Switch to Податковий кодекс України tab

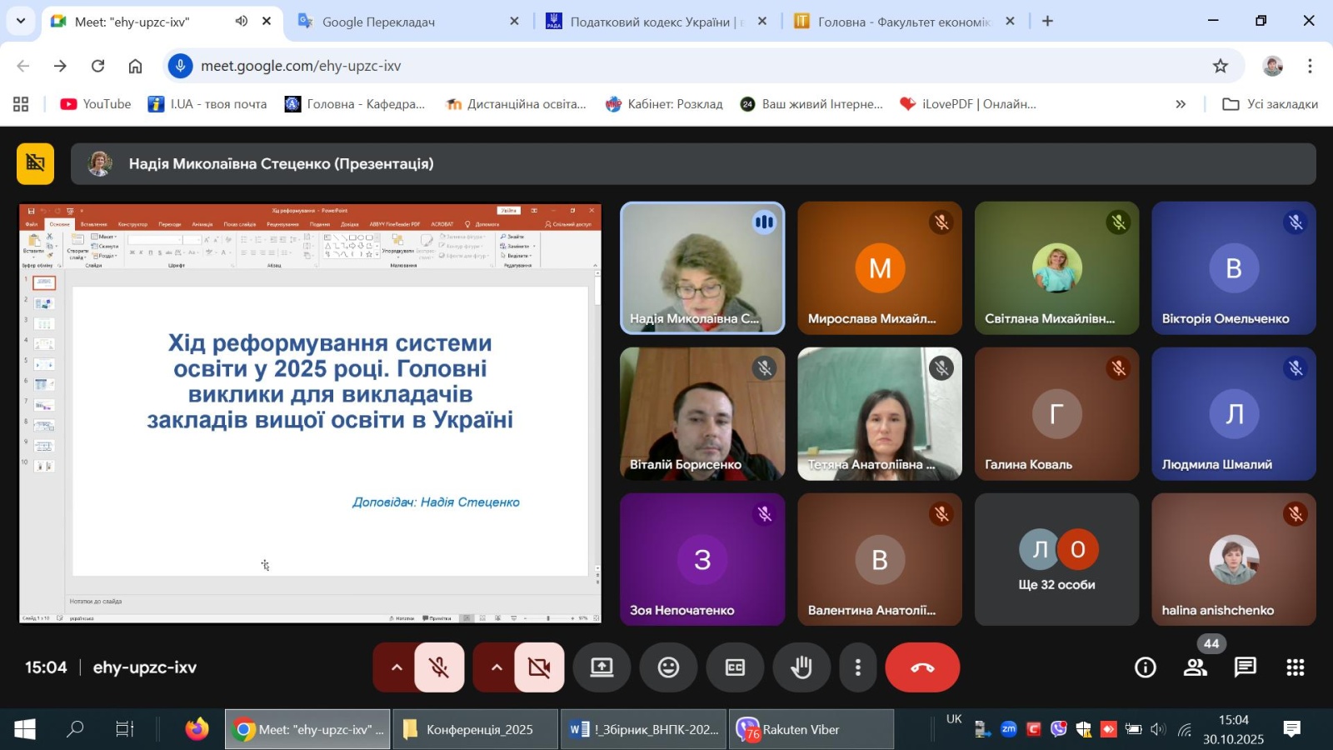[x=650, y=22]
